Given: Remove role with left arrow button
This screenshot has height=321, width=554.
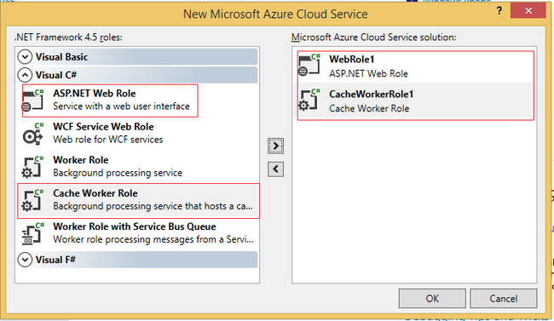Looking at the screenshot, I should pos(275,169).
